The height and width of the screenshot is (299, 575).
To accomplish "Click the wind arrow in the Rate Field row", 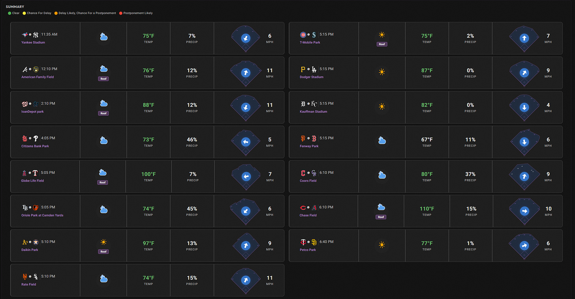I will point(246,280).
